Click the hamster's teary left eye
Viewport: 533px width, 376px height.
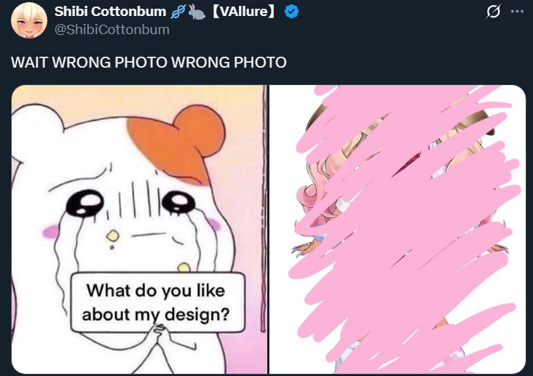pos(85,203)
